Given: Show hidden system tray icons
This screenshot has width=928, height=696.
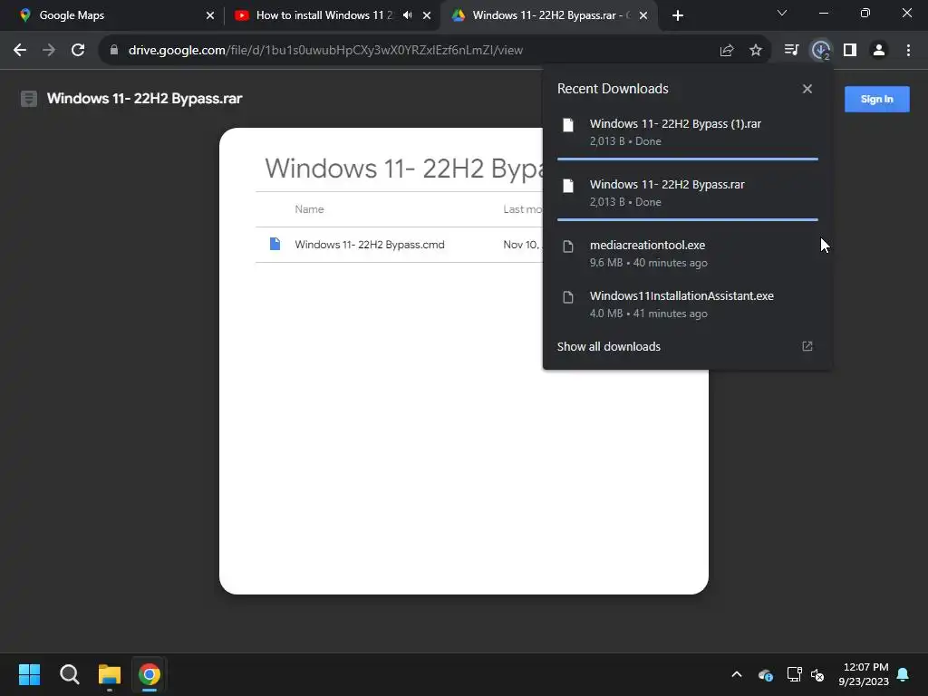Looking at the screenshot, I should [737, 674].
